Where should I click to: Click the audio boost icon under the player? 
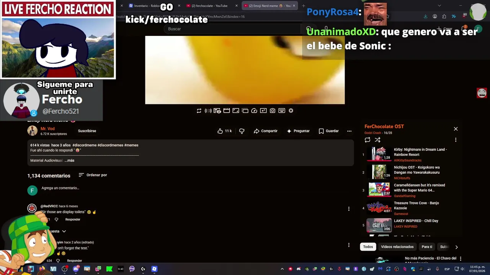(x=208, y=111)
